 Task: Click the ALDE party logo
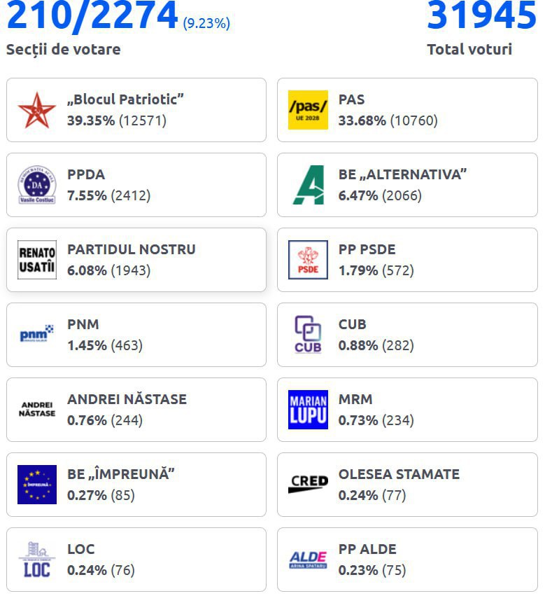coord(308,560)
